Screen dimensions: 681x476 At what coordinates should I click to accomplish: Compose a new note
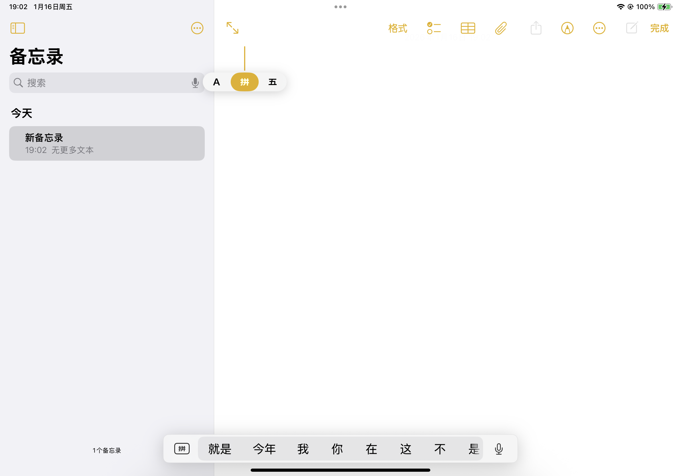(x=631, y=28)
